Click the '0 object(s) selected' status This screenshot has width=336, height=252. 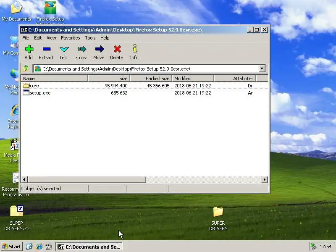pyautogui.click(x=41, y=189)
